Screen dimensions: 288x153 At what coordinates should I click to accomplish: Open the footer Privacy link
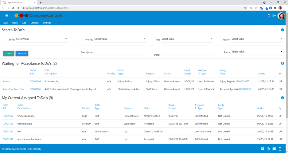pos(38,149)
